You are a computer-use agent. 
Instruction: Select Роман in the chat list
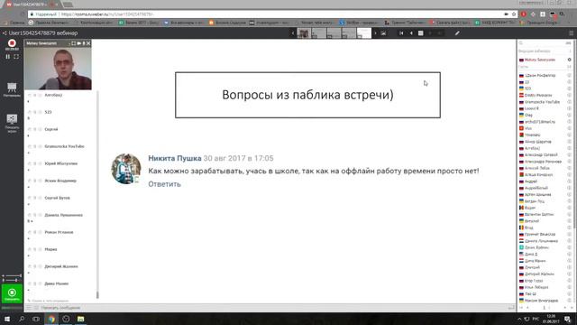pos(59,232)
